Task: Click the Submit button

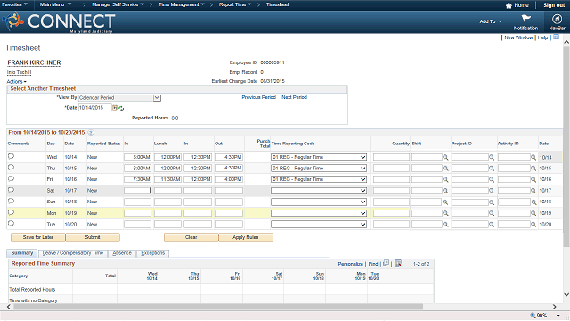Action: tap(93, 237)
